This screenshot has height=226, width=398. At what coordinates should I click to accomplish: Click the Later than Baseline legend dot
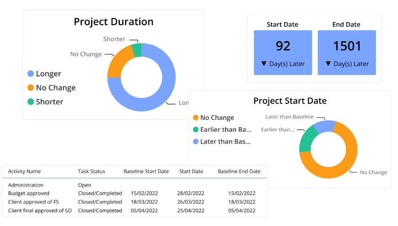[196, 142]
